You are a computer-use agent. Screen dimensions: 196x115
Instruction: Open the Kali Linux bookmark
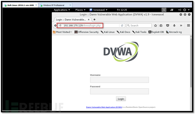coord(108,32)
